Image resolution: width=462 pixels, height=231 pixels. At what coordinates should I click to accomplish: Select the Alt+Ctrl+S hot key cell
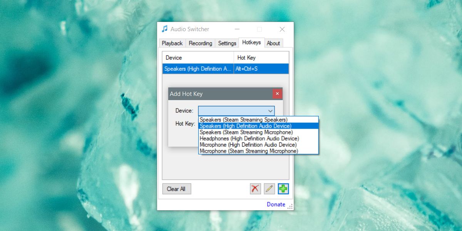pyautogui.click(x=261, y=69)
